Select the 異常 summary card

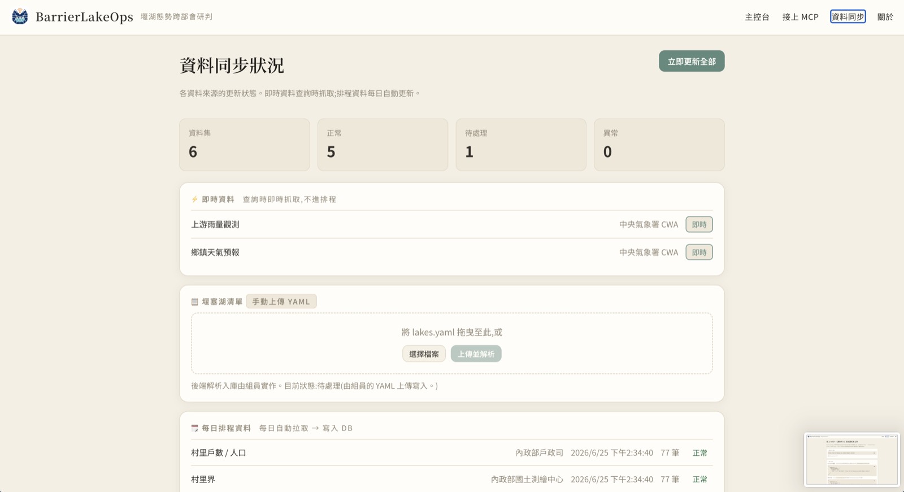pyautogui.click(x=659, y=145)
